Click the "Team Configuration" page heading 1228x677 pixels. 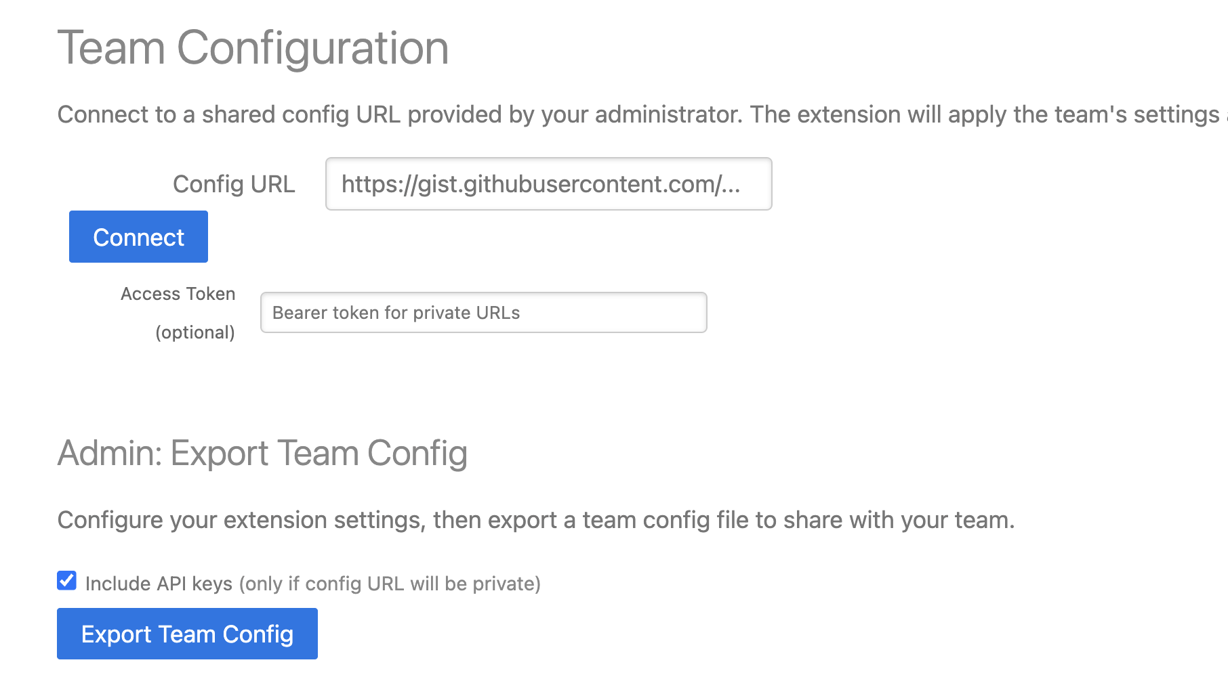(253, 48)
